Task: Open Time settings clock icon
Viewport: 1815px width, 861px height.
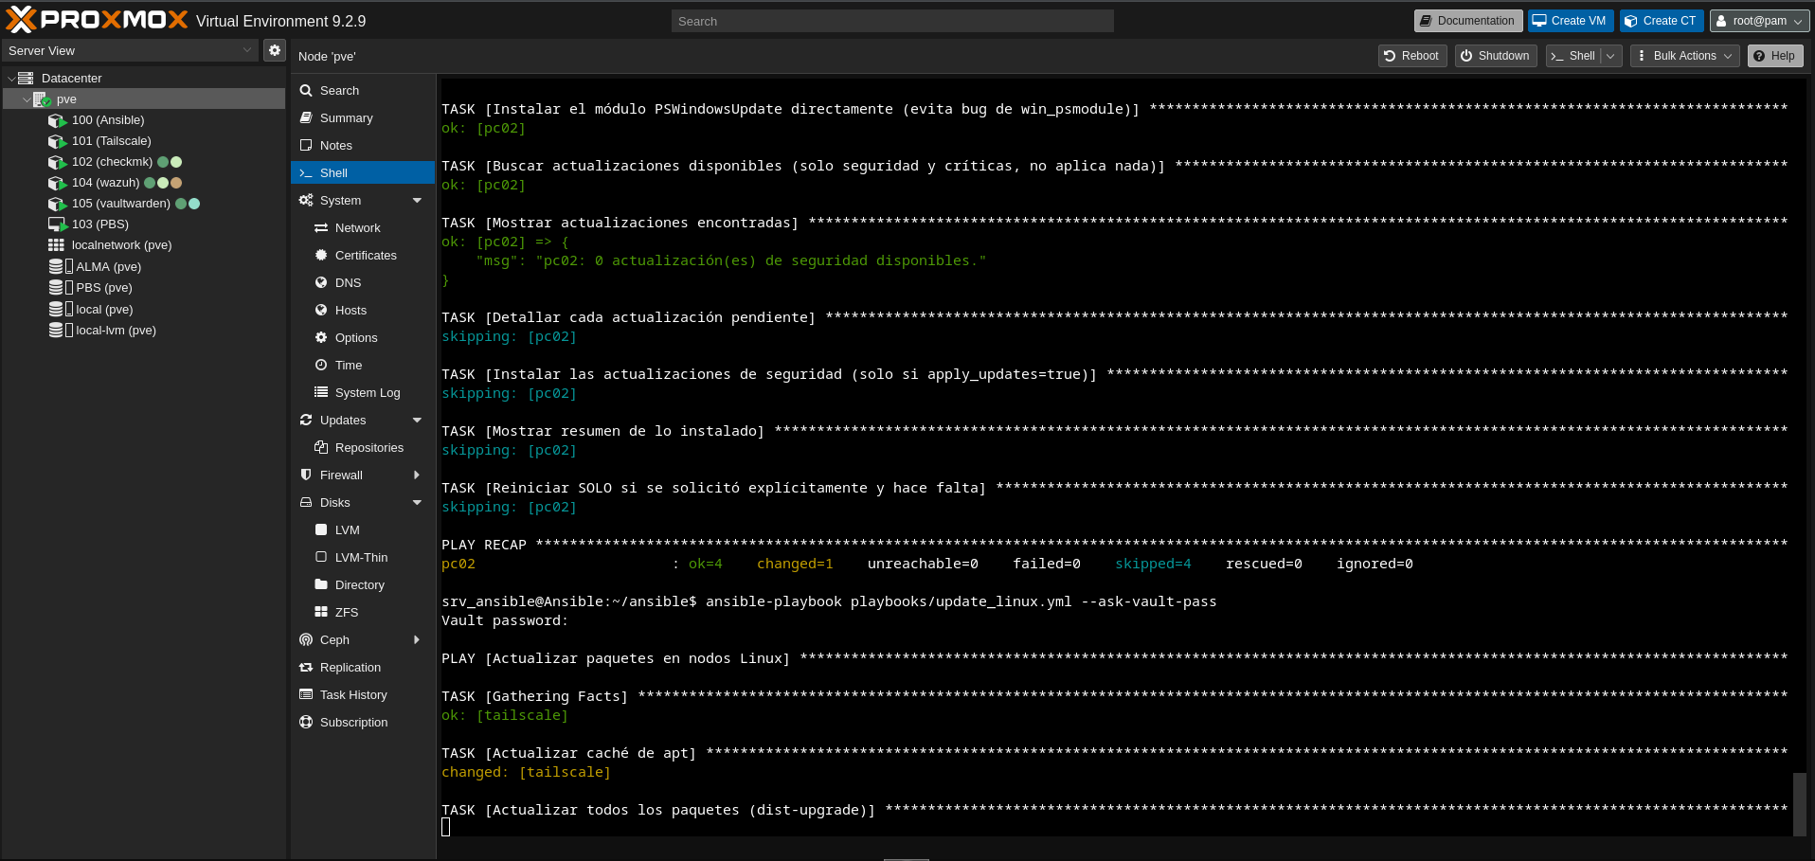Action: (x=321, y=366)
